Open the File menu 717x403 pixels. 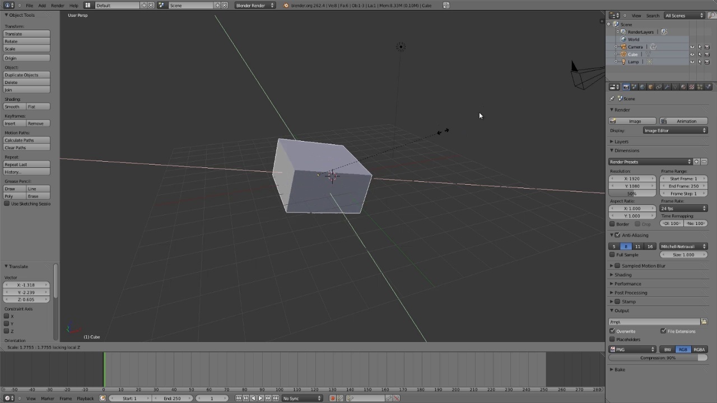(29, 5)
